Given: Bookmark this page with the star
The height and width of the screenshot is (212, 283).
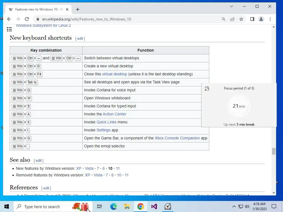Looking at the screenshot, I should pos(241,19).
